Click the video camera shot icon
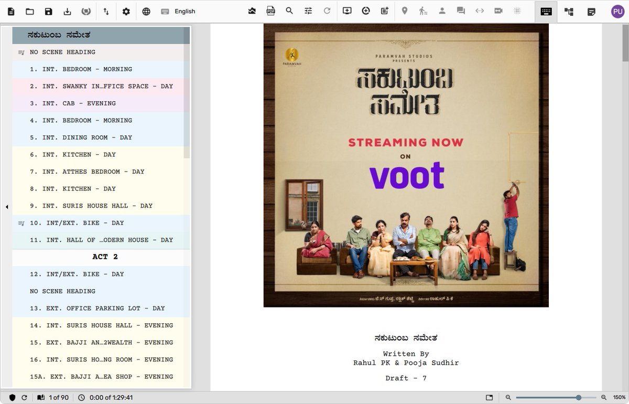The height and width of the screenshot is (404, 629). [498, 10]
